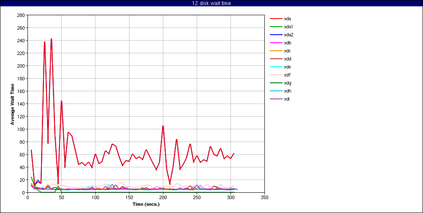Select the sda legend label
Viewport: 423px width, 213px height.
click(287, 19)
